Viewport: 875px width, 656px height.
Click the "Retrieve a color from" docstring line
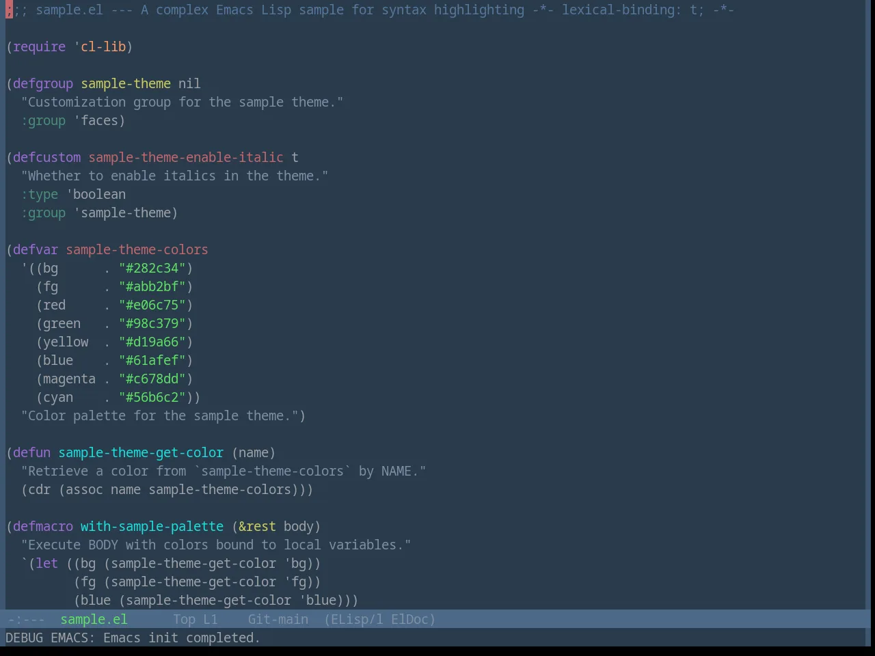pyautogui.click(x=223, y=471)
